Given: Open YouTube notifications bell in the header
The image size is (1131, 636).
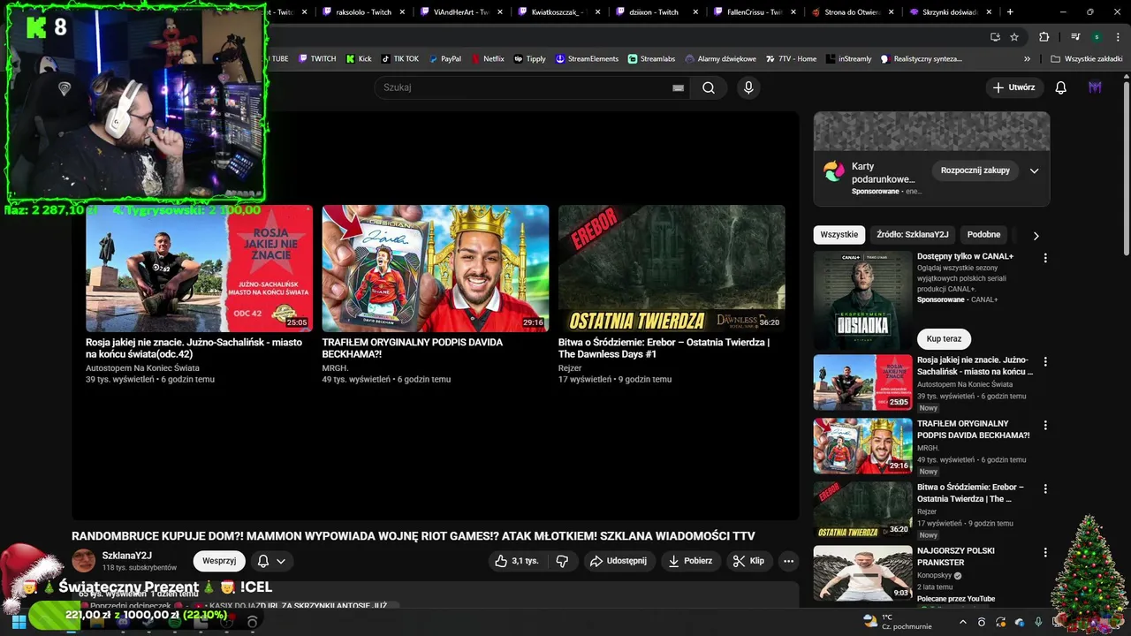Looking at the screenshot, I should [1061, 87].
